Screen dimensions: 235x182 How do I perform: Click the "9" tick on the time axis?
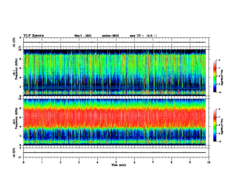[x=190, y=162]
